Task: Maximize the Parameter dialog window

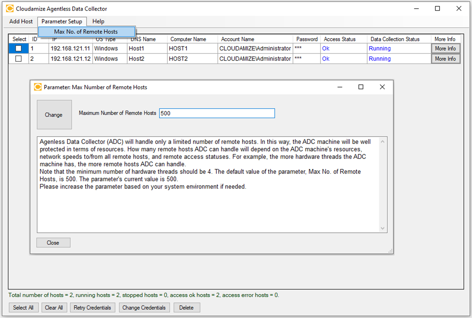Action: point(361,87)
